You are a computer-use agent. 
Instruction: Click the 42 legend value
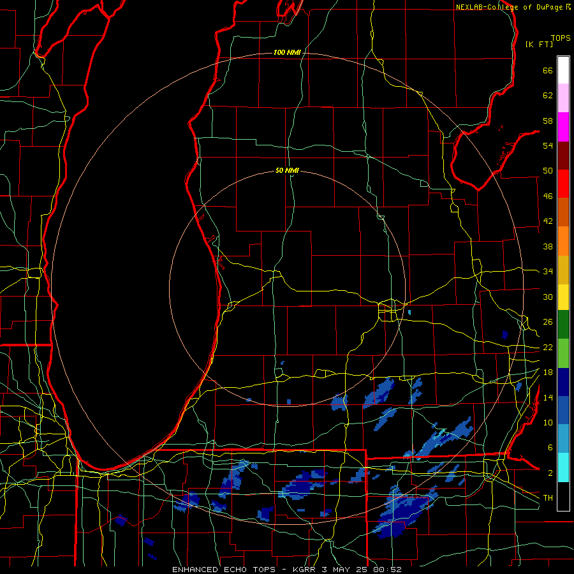548,221
